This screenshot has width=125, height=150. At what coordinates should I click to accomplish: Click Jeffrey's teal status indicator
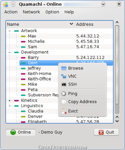coord(23,68)
